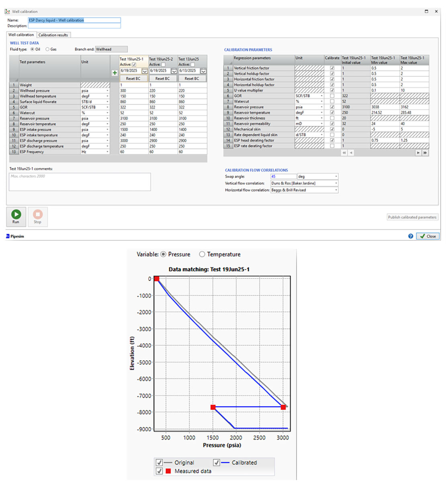Open the Wellhead pressure unit dropdown
Image resolution: width=446 pixels, height=502 pixels.
(107, 91)
